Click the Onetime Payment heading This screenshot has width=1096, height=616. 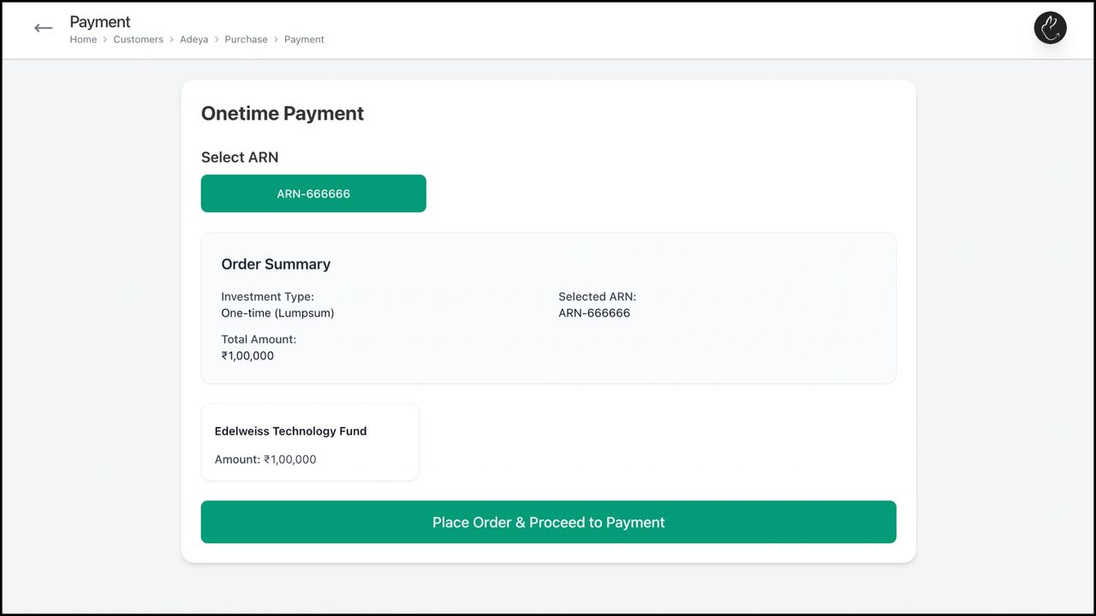283,114
